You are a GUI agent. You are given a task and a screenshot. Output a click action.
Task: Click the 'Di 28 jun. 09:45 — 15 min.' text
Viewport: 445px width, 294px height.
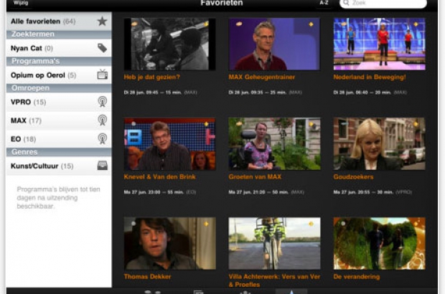click(x=153, y=93)
